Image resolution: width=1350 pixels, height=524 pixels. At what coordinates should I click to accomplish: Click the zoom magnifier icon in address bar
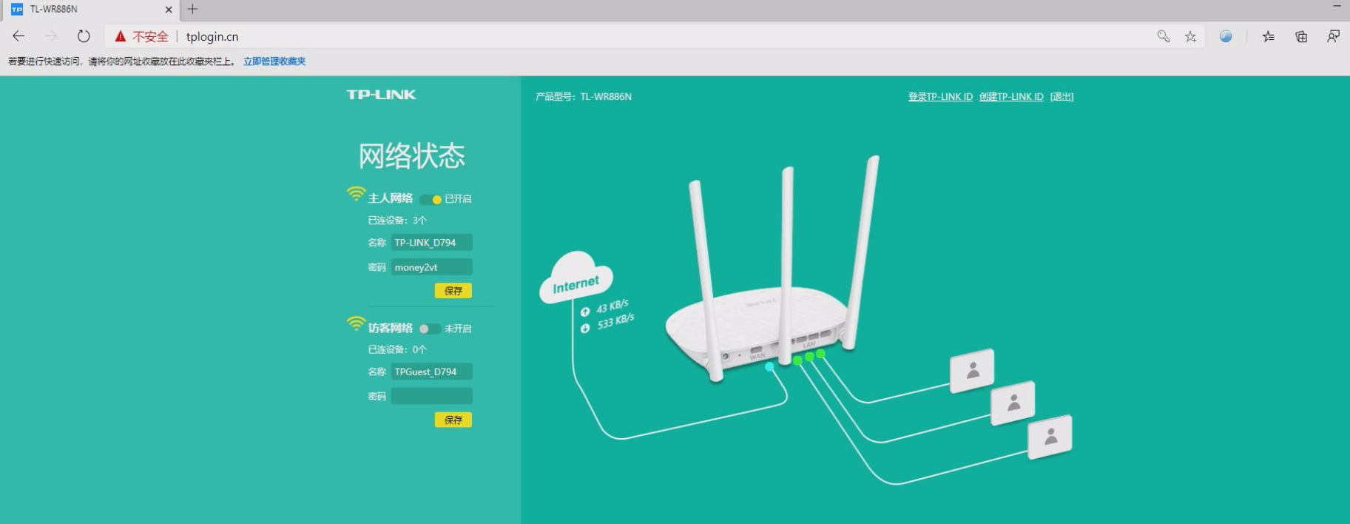[x=1163, y=36]
